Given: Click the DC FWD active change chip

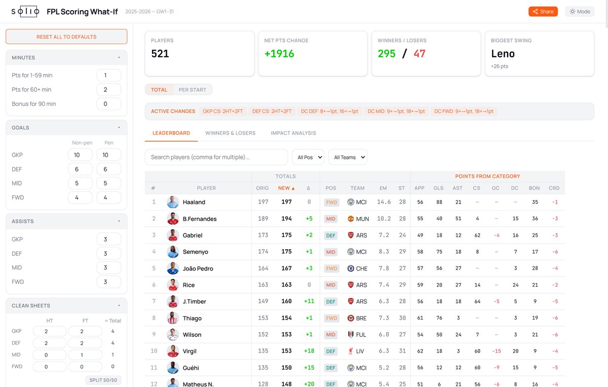Looking at the screenshot, I should point(465,111).
